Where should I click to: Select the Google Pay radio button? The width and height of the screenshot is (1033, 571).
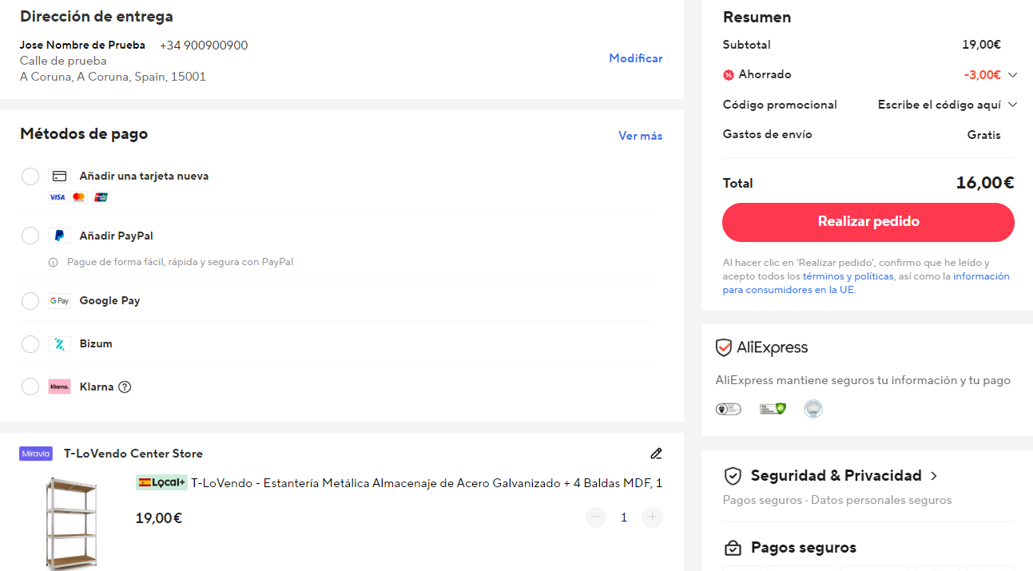30,301
